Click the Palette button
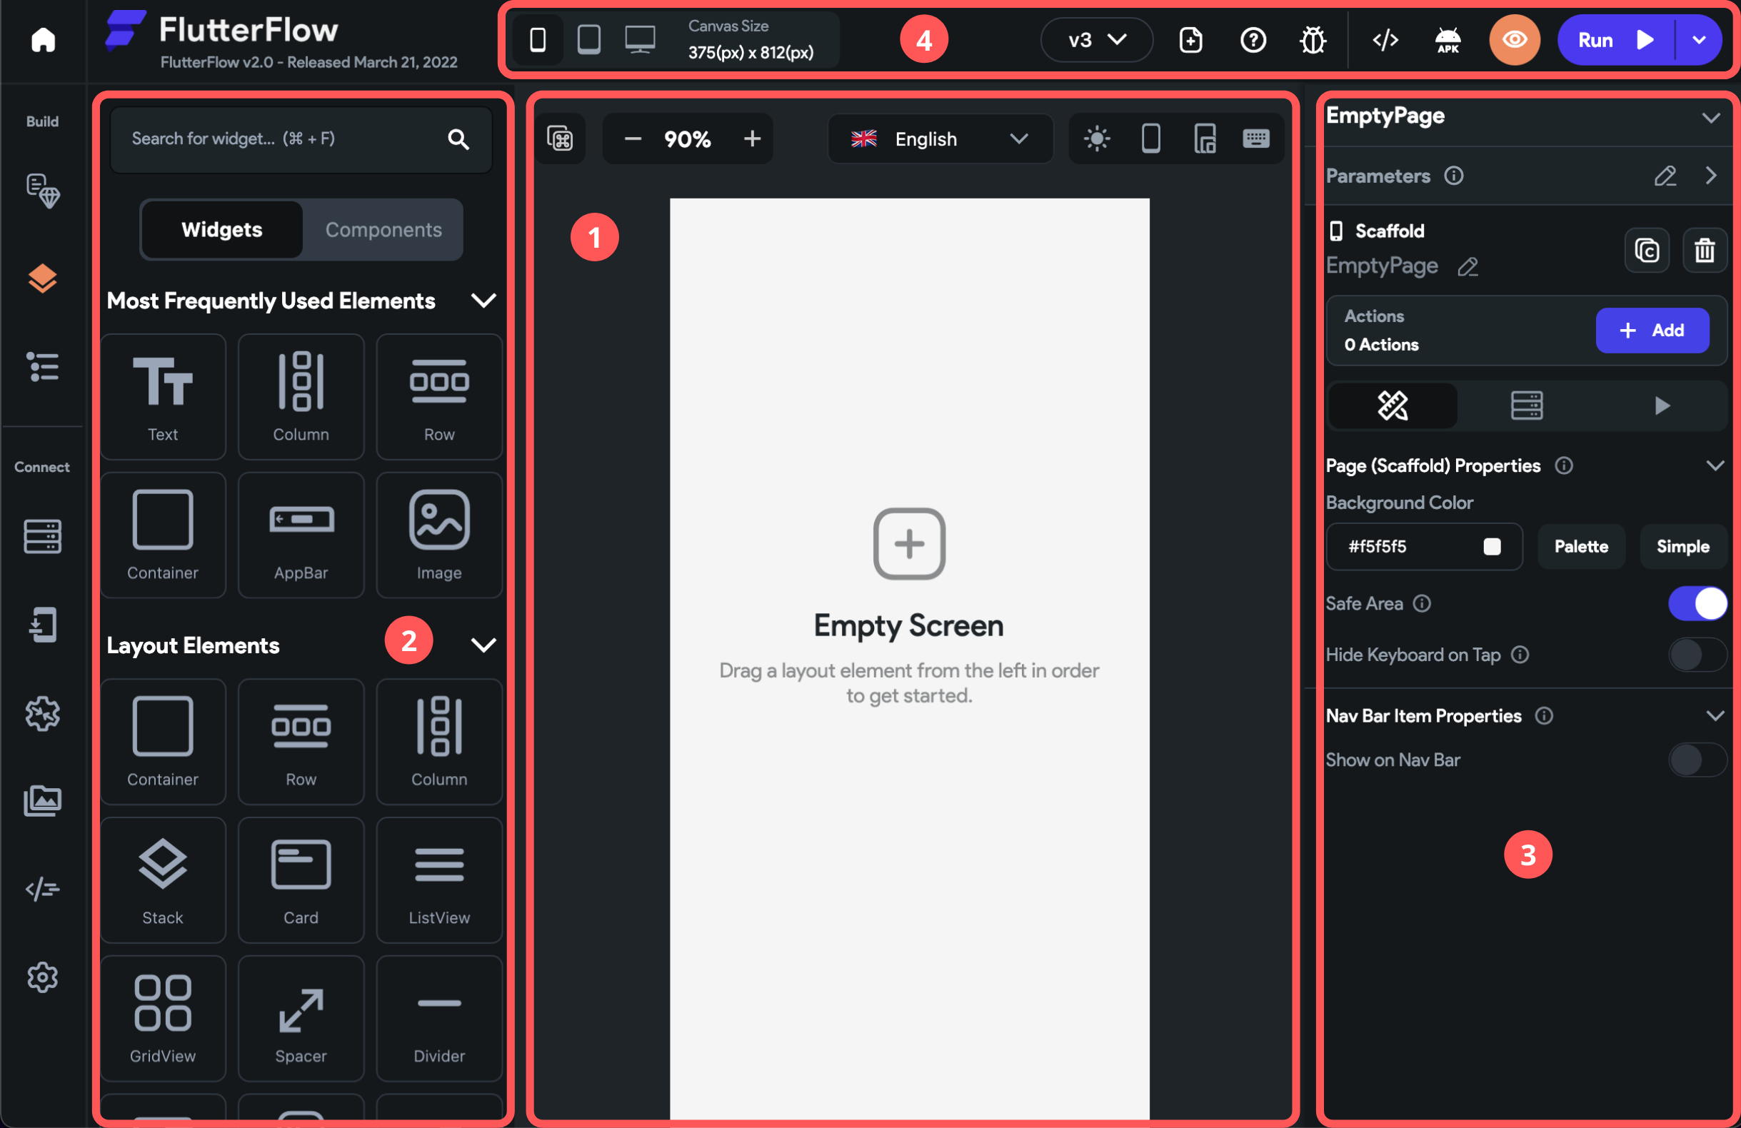Screen dimensions: 1741x1128 point(1581,546)
